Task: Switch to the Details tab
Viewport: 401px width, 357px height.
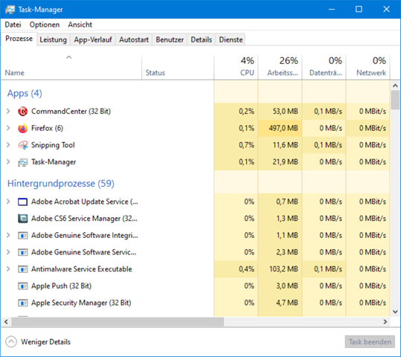Action: click(202, 39)
